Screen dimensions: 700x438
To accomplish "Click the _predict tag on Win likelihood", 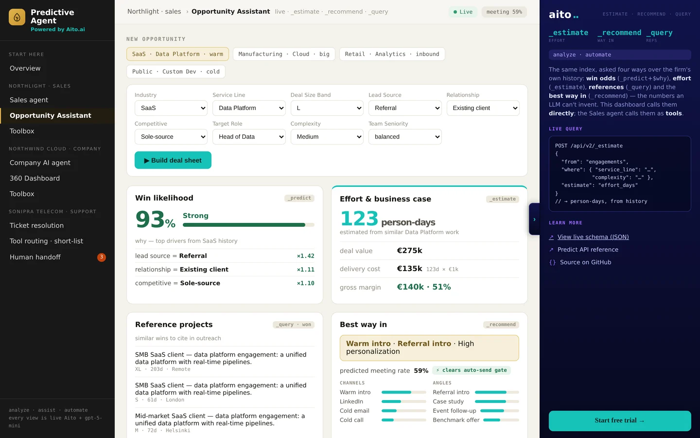I will click(299, 198).
